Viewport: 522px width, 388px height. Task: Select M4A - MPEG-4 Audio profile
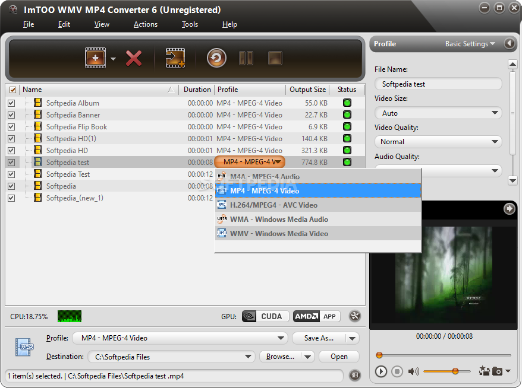click(x=318, y=176)
